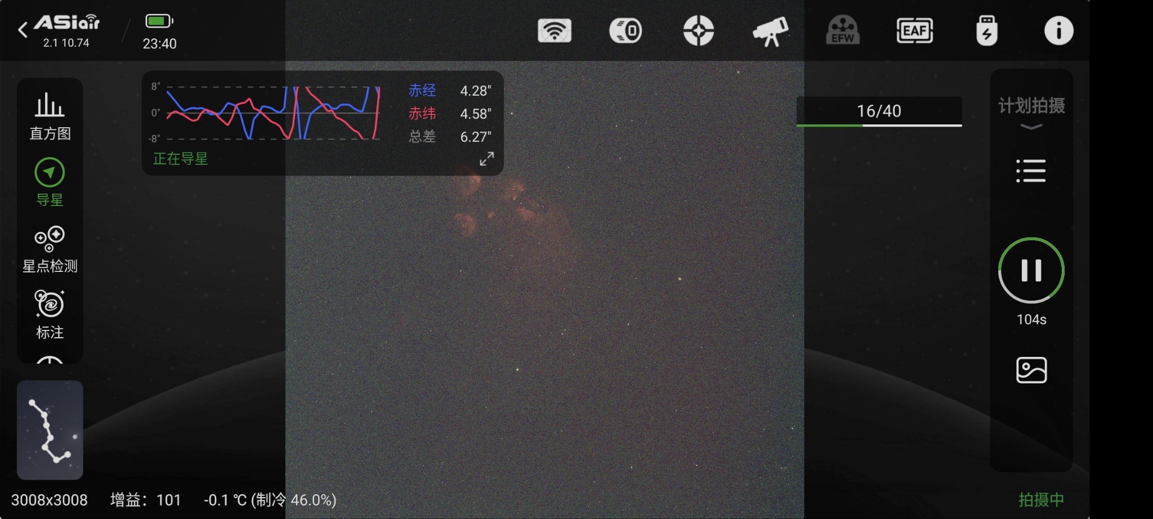Open the 计划拍摄 mode selector dropdown

click(1031, 113)
